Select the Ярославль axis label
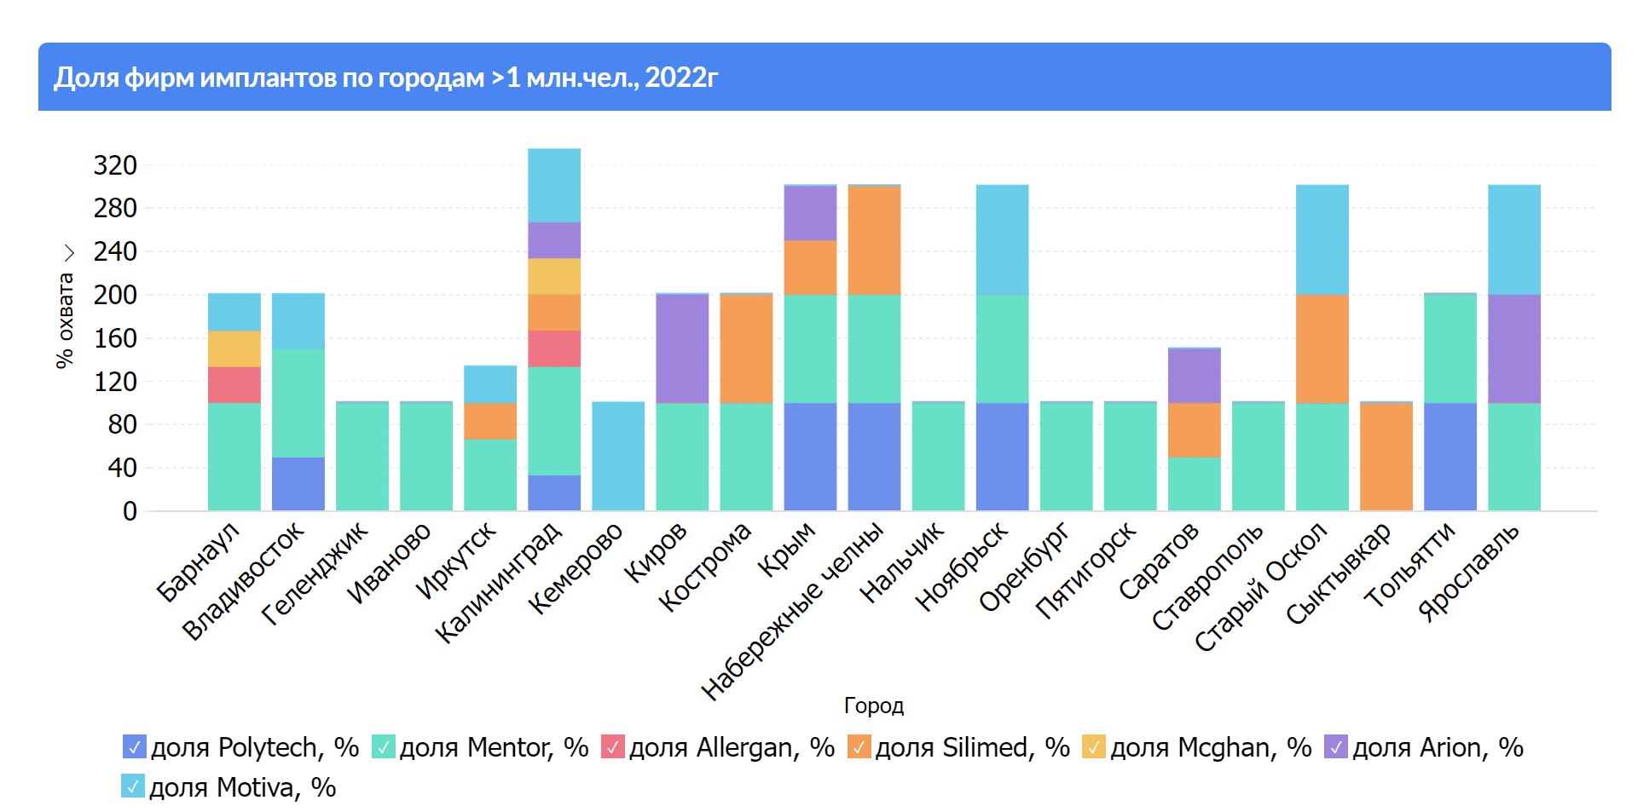 coord(1470,572)
